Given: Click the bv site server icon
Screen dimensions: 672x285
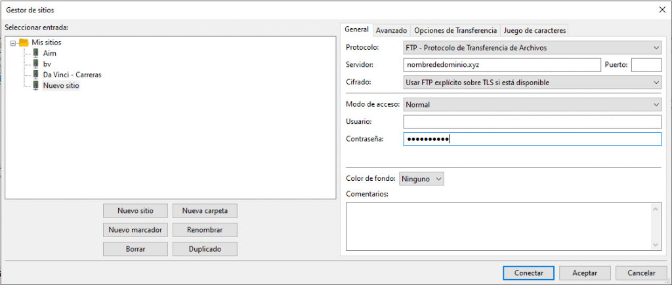Looking at the screenshot, I should tap(36, 64).
